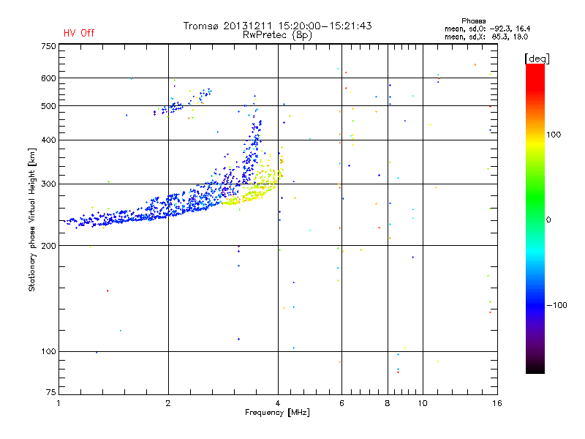Click the y-axis tick label '500'
585x439 pixels.
48,106
